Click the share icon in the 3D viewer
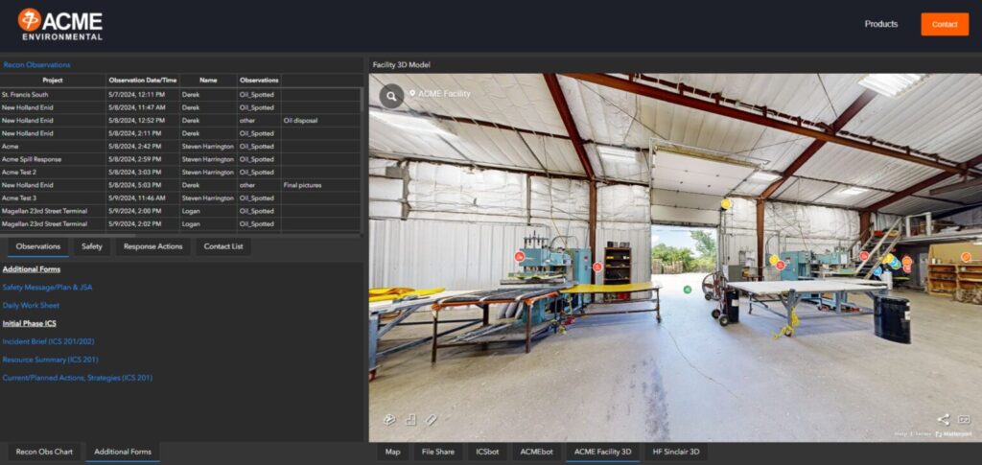982x465 pixels. [944, 420]
